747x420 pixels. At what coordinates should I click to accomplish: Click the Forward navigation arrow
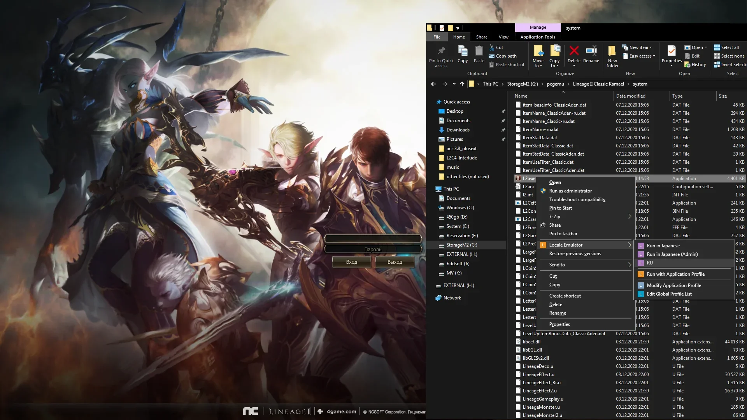pos(445,84)
